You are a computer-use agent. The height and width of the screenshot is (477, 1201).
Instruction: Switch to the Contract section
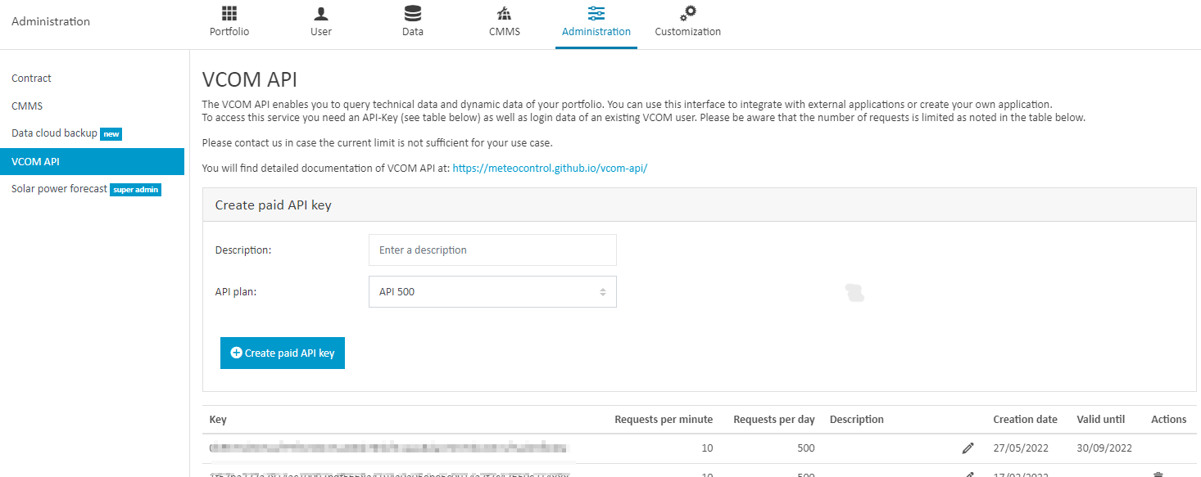click(x=31, y=78)
